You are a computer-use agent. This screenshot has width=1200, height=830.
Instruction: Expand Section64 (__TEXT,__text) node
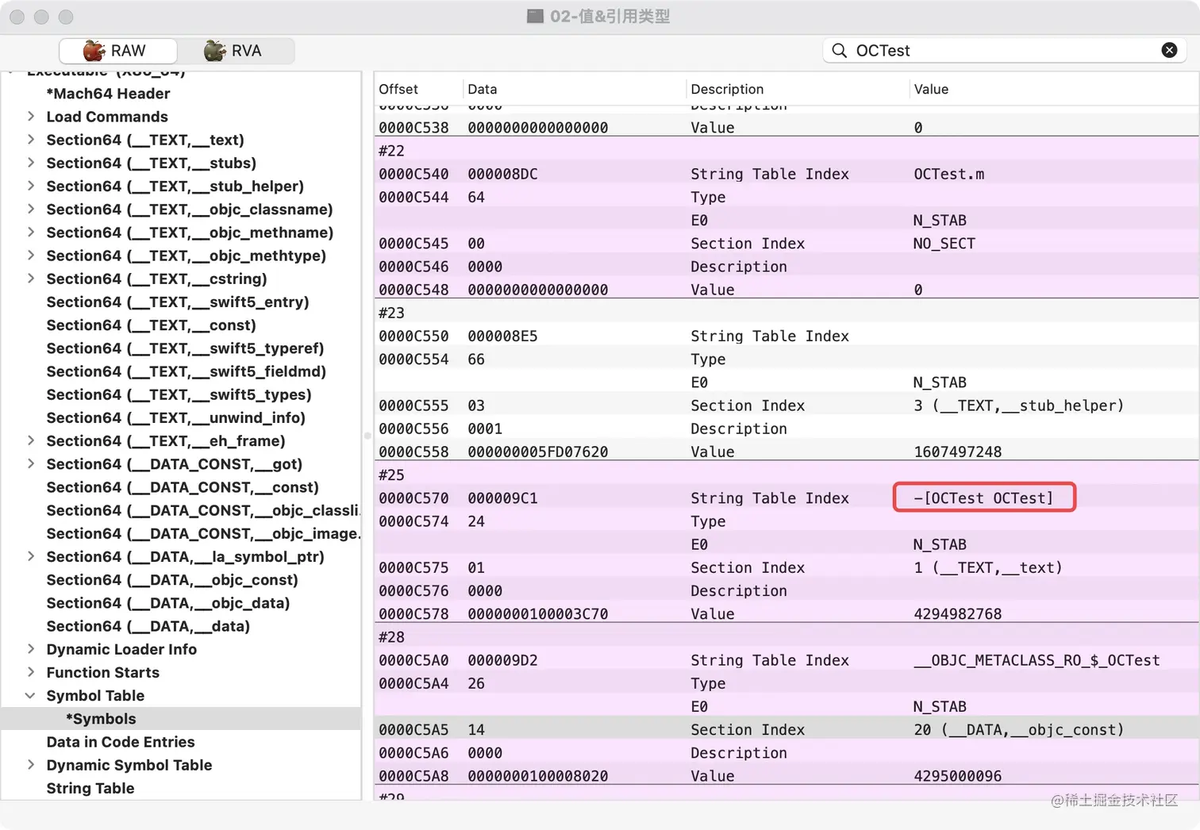(x=31, y=140)
